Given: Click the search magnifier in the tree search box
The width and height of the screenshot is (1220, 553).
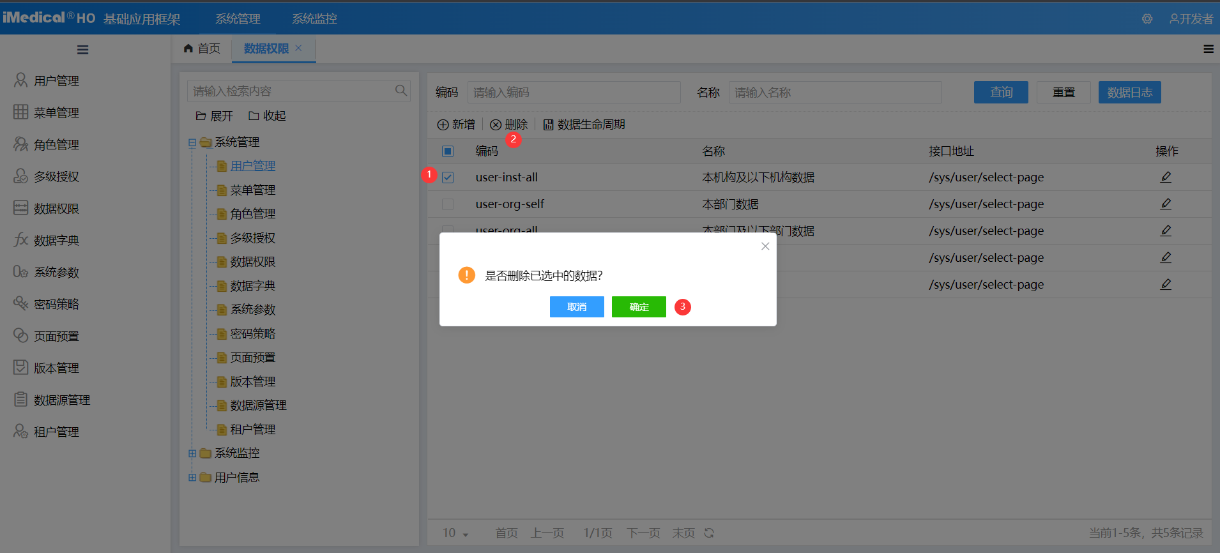Looking at the screenshot, I should [x=400, y=91].
